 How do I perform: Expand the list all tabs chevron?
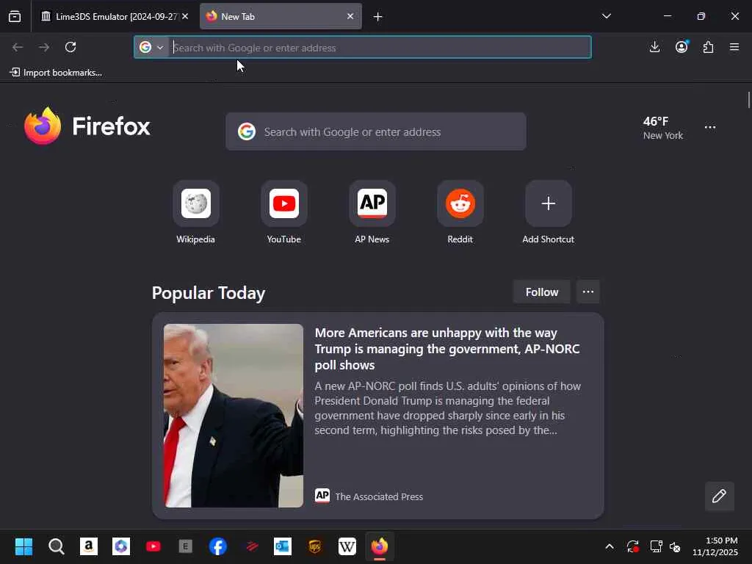[606, 16]
